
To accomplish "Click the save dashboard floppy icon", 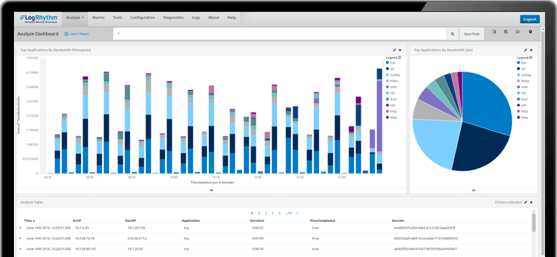I will click(506, 32).
